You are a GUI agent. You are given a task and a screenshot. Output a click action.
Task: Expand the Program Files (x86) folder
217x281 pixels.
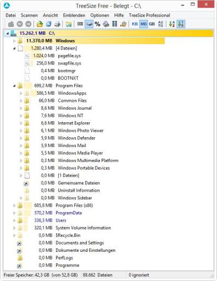tap(14, 206)
